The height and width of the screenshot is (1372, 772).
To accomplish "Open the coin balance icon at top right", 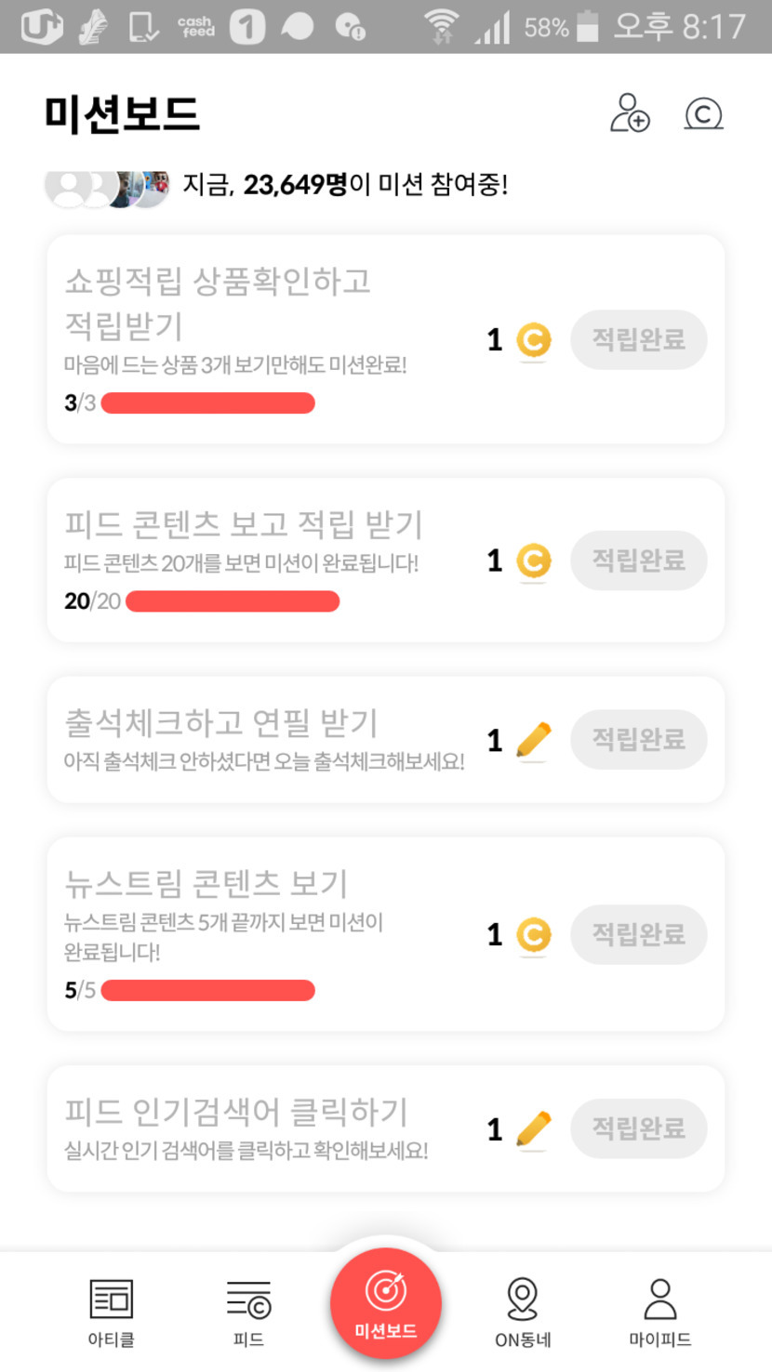I will coord(703,114).
